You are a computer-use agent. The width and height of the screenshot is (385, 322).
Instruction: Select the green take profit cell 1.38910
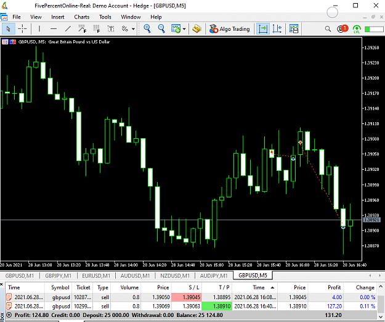[x=217, y=306]
